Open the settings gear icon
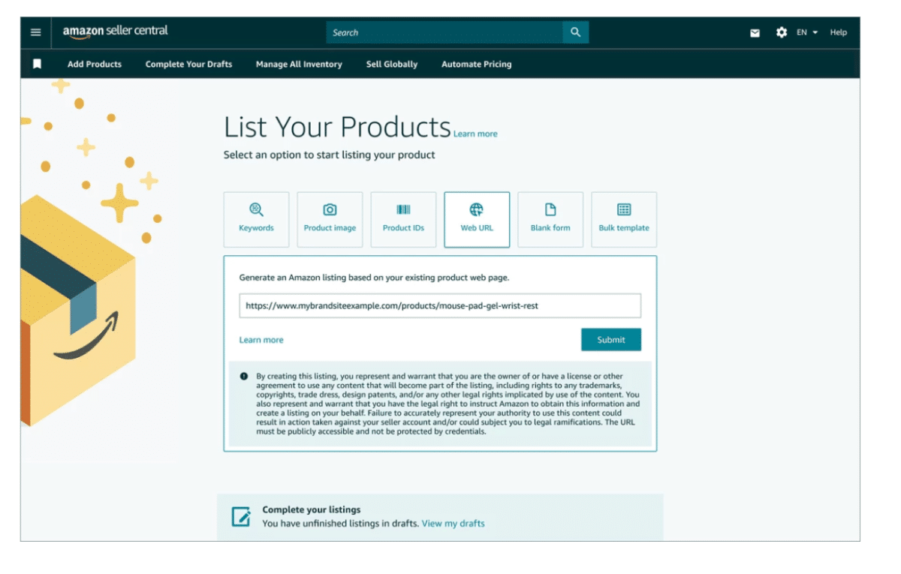The image size is (901, 574). coord(781,32)
